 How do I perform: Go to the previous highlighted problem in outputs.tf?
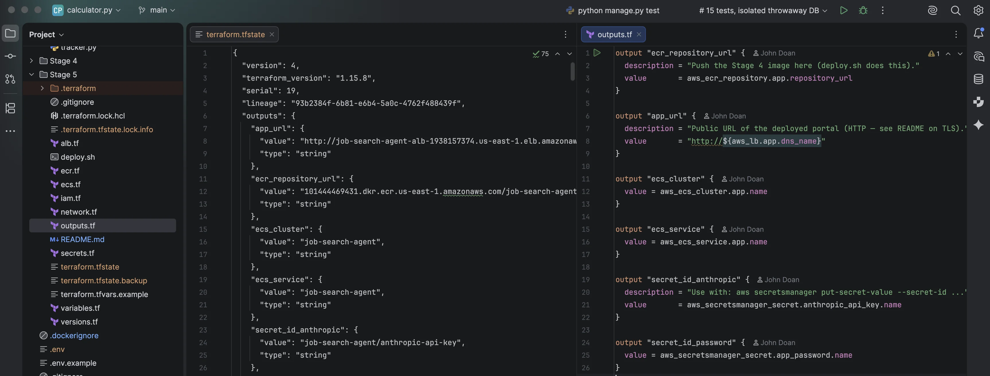[948, 54]
